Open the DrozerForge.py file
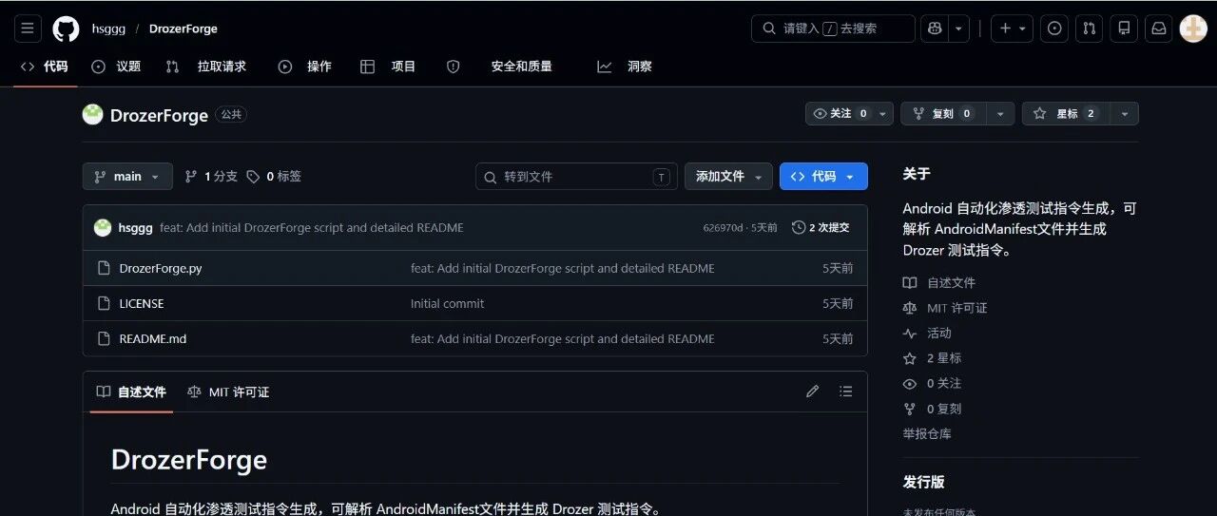Screen dimensions: 1217x516 pos(161,268)
